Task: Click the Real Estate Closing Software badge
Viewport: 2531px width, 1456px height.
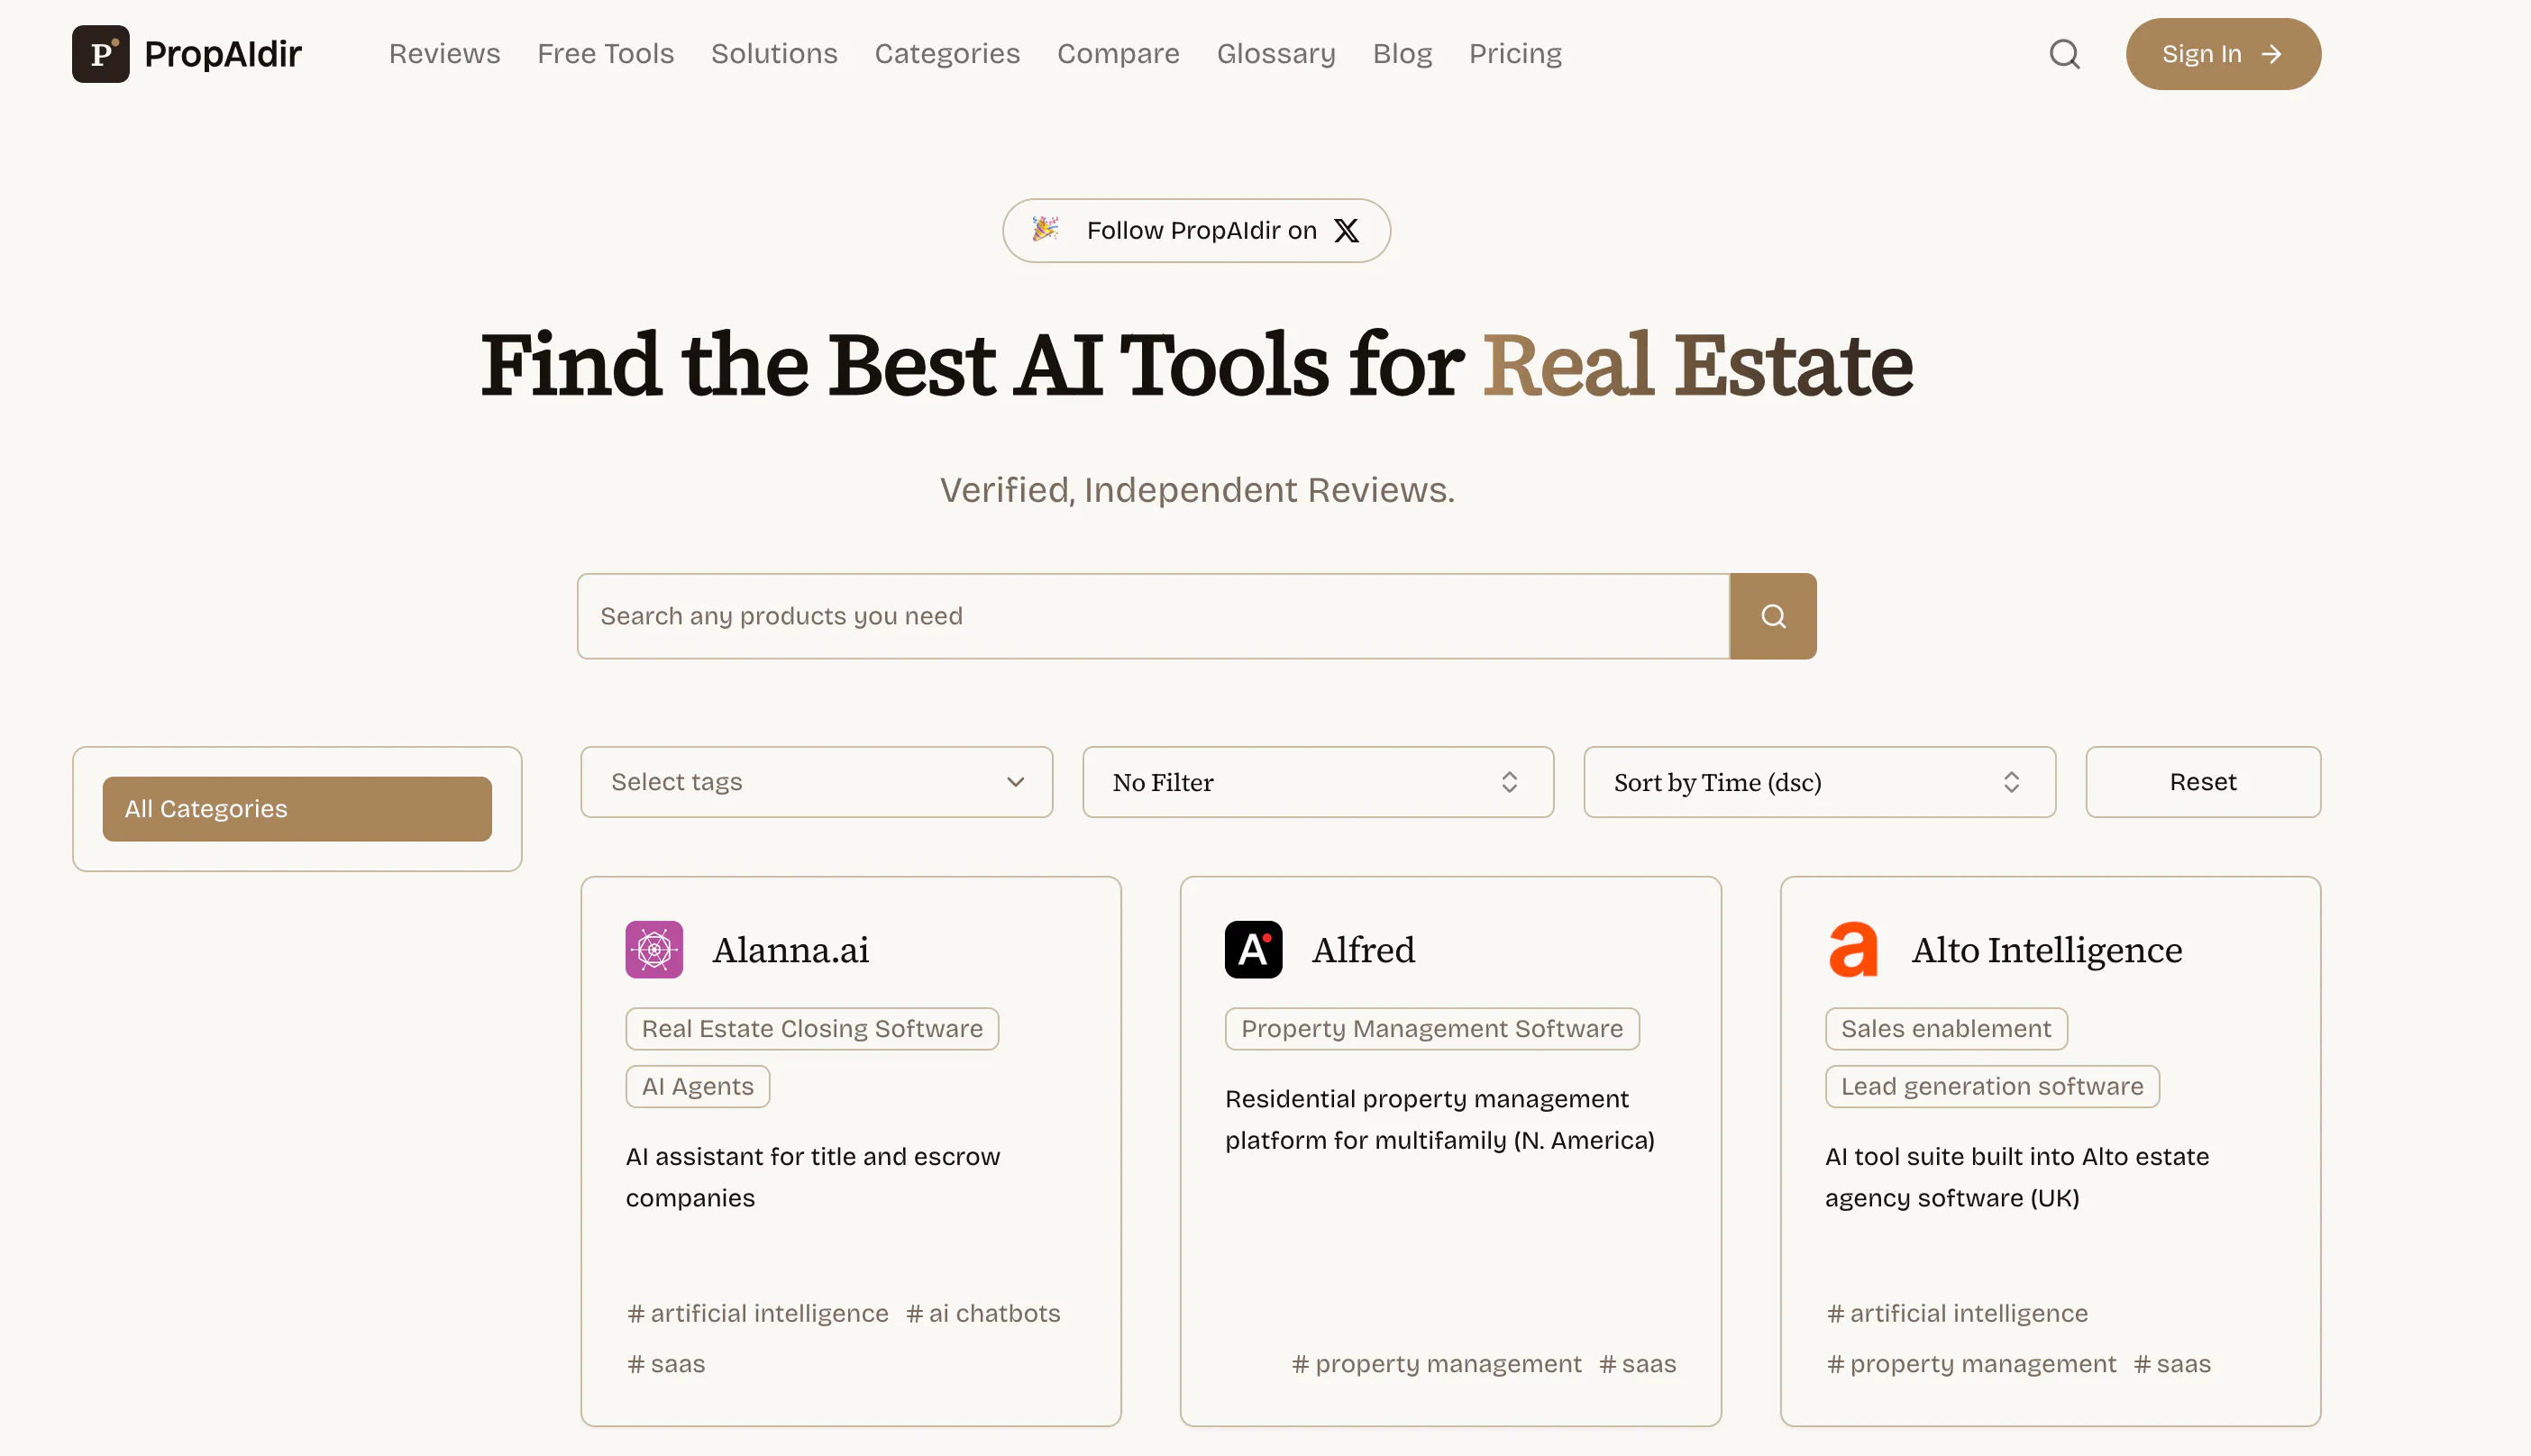Action: [x=812, y=1029]
